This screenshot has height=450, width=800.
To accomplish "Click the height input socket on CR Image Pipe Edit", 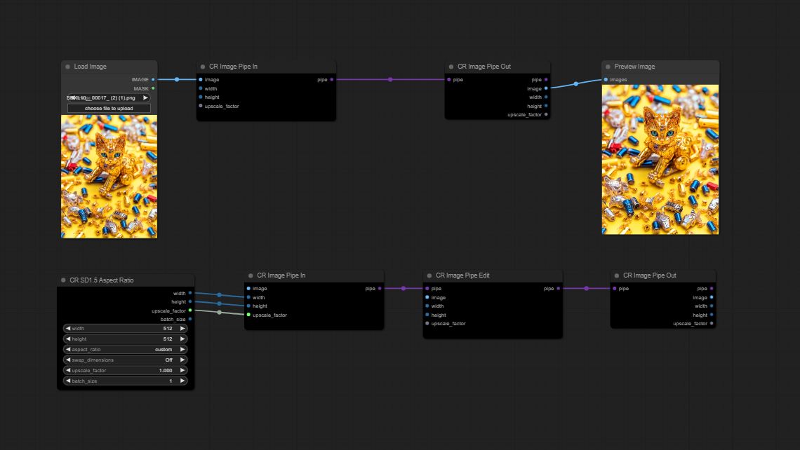I will (x=427, y=315).
